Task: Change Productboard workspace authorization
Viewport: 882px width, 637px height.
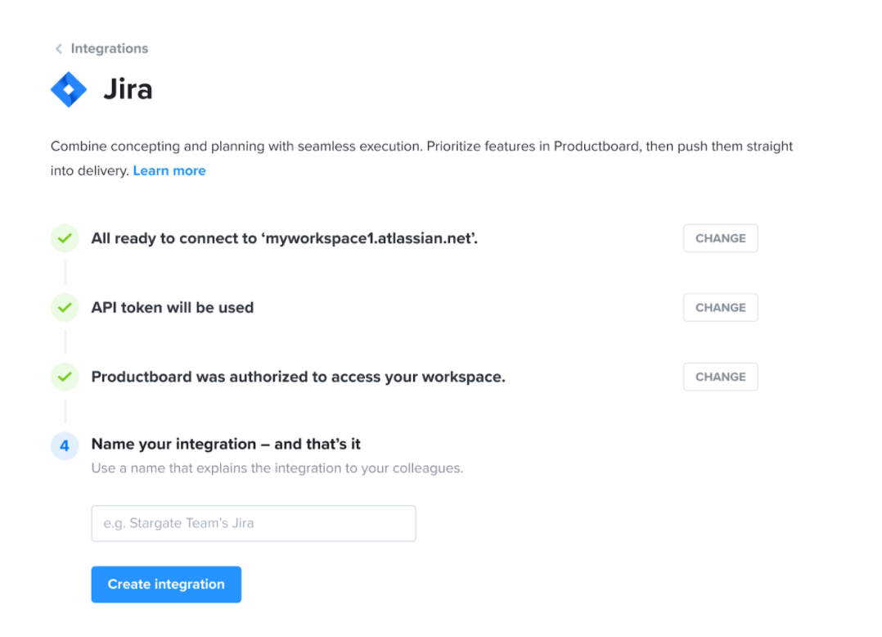Action: [x=720, y=377]
